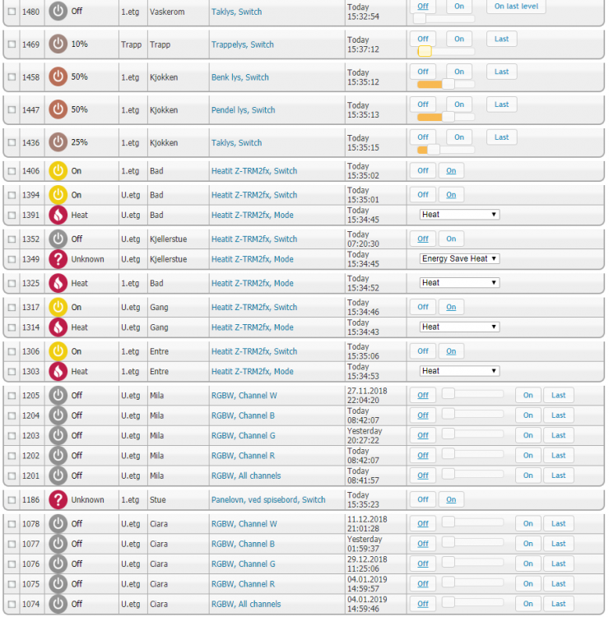Turn Off Entre switch 1306
609x617 pixels.
423,351
